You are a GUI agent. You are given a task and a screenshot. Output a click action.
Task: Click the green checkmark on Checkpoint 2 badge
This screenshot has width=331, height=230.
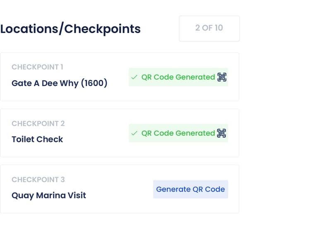coord(134,134)
